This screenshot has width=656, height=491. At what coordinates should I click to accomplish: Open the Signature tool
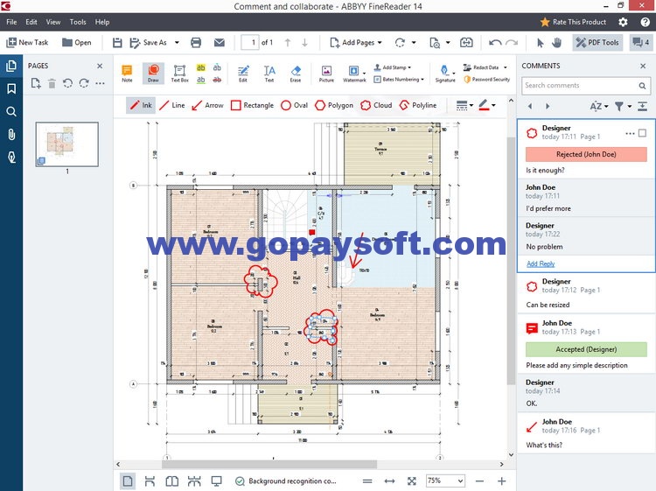445,74
